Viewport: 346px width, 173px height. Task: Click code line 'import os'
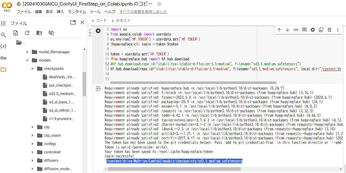pyautogui.click(x=119, y=29)
